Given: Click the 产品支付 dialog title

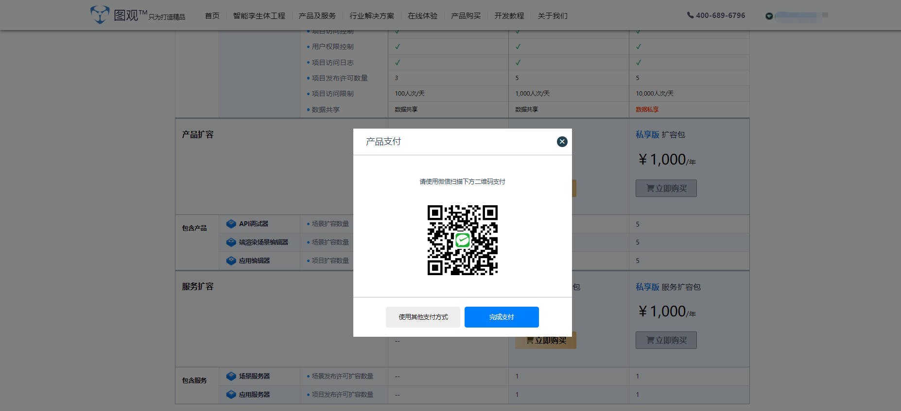Looking at the screenshot, I should (x=383, y=142).
